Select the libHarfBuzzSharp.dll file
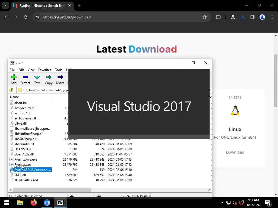 pyautogui.click(x=29, y=134)
